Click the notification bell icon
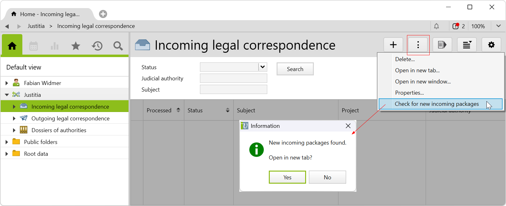 point(436,26)
